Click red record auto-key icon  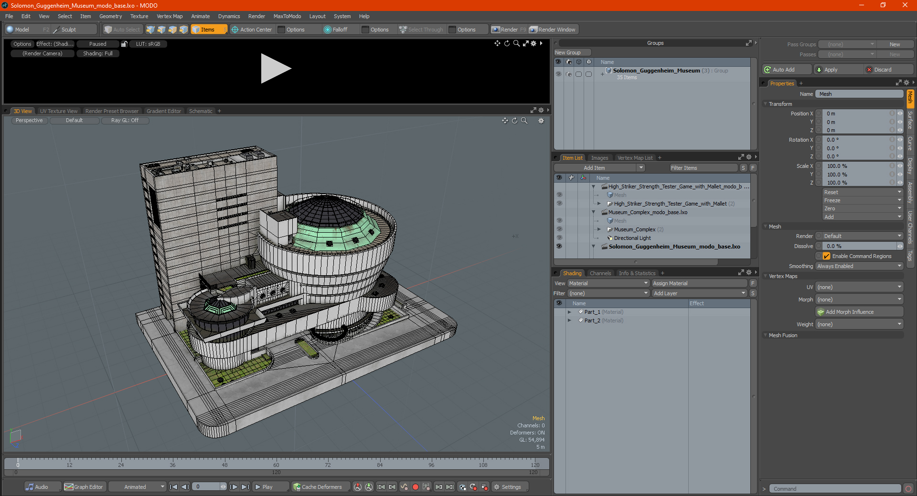tap(415, 487)
